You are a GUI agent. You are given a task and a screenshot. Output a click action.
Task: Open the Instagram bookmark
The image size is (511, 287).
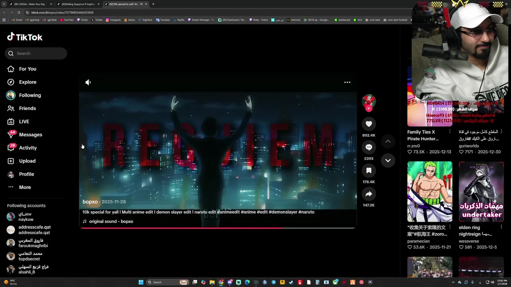(x=113, y=20)
